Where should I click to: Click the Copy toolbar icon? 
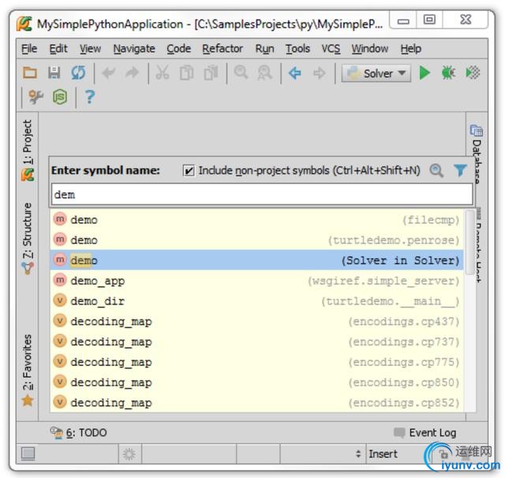pos(186,73)
